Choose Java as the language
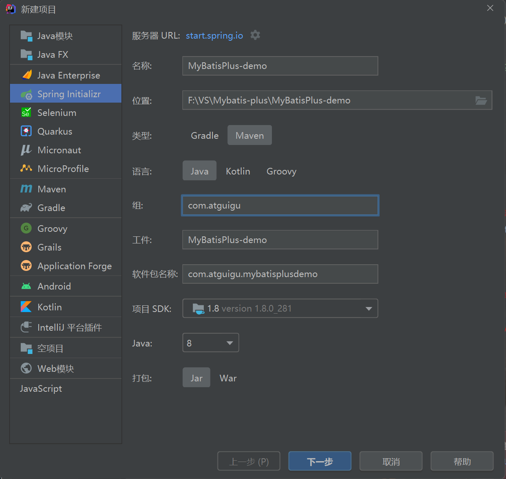This screenshot has height=479, width=506. tap(200, 171)
